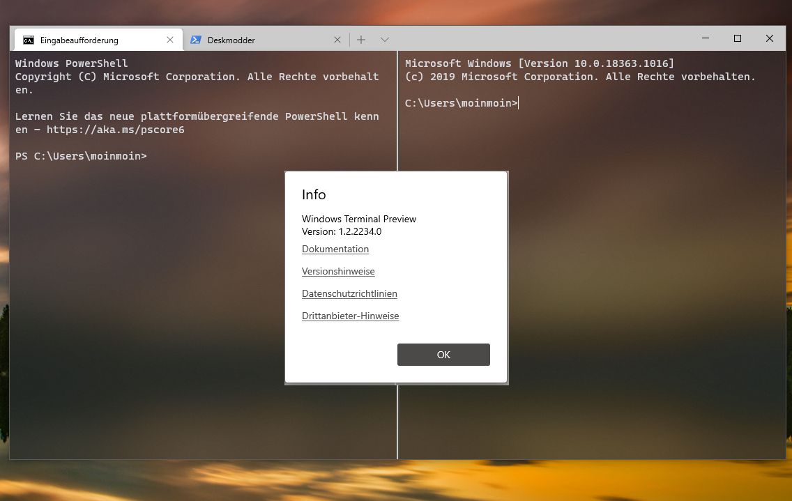
Task: Open the Datenschutzrichtlinien link
Action: pyautogui.click(x=349, y=293)
